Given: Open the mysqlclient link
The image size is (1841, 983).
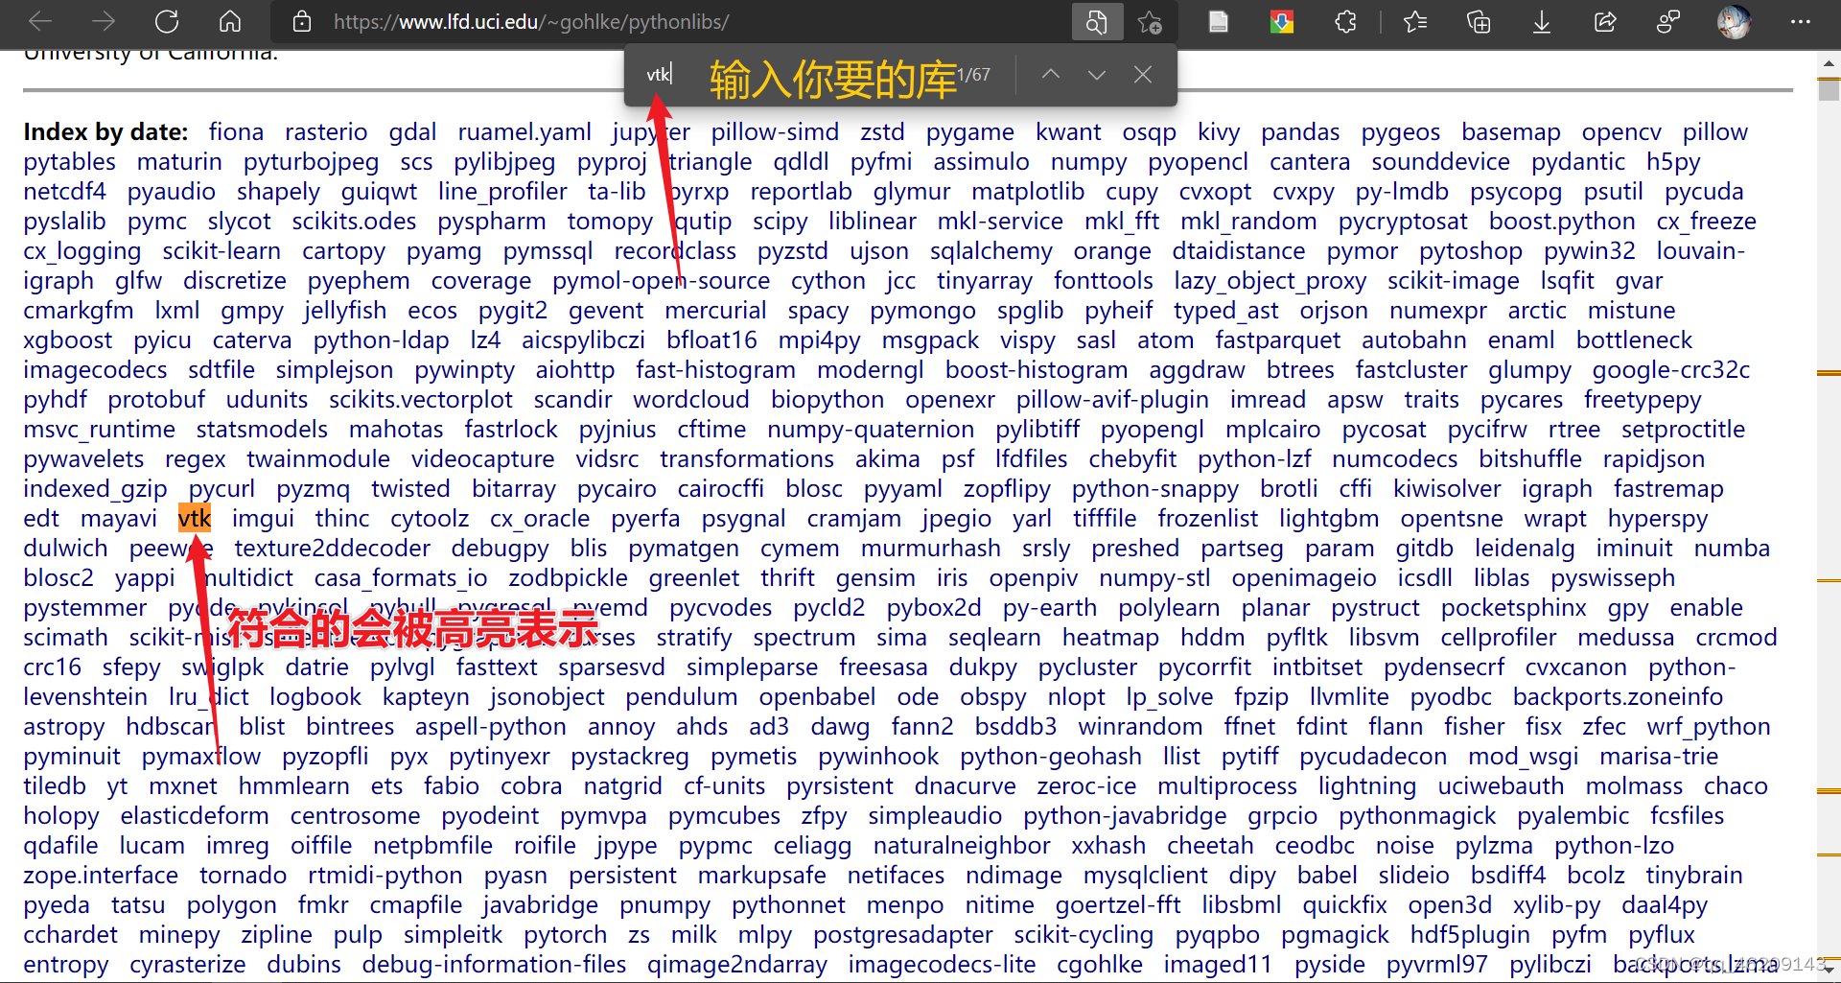Looking at the screenshot, I should (1146, 876).
